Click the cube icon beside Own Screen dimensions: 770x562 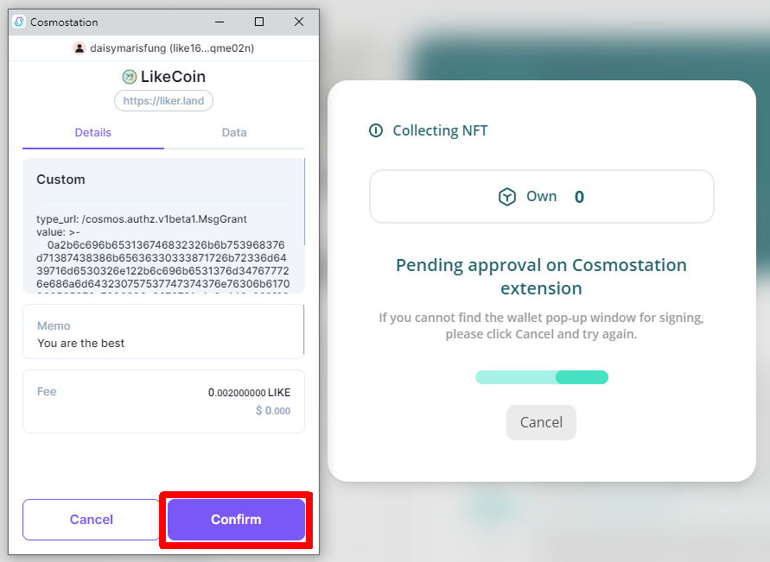(x=506, y=197)
